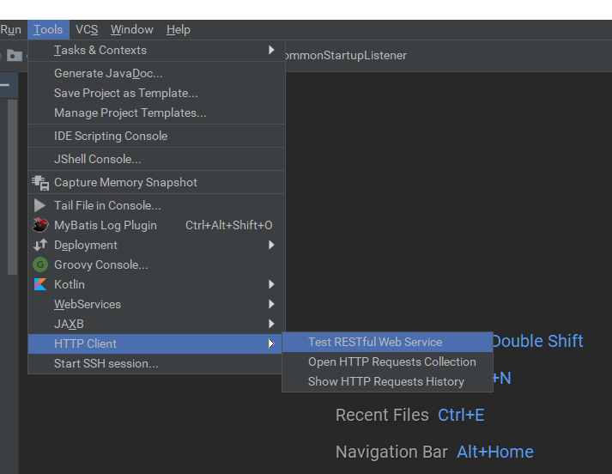612x474 pixels.
Task: Expand the Tasks & Contexts submenu arrow
Action: (x=271, y=50)
